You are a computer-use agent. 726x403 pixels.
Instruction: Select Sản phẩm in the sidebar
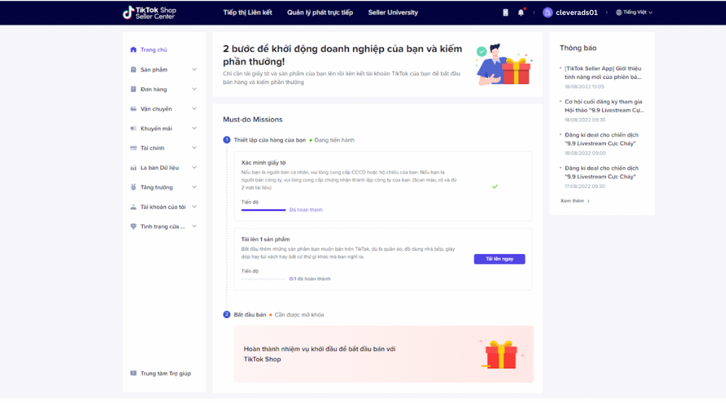pos(154,70)
